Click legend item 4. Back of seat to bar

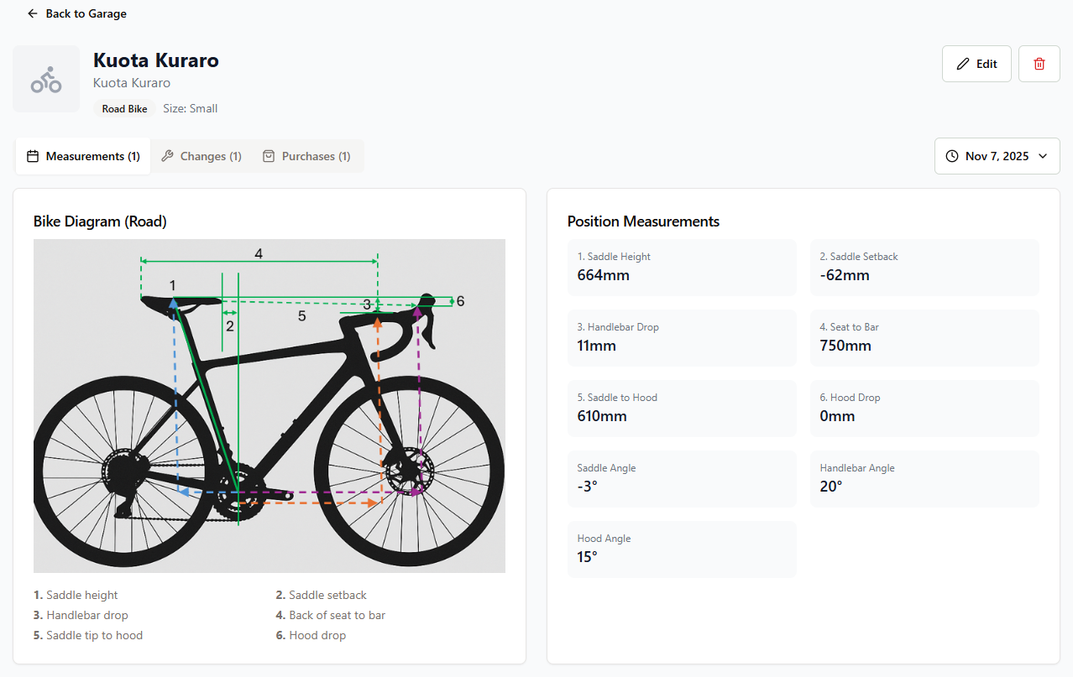(x=330, y=615)
